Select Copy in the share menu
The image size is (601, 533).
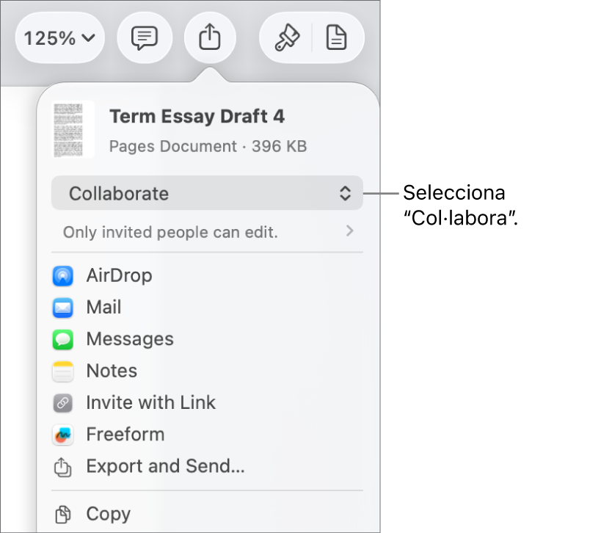tap(109, 514)
